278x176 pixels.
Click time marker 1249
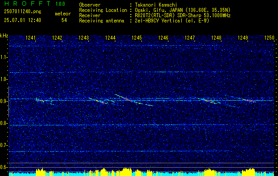click(243, 37)
